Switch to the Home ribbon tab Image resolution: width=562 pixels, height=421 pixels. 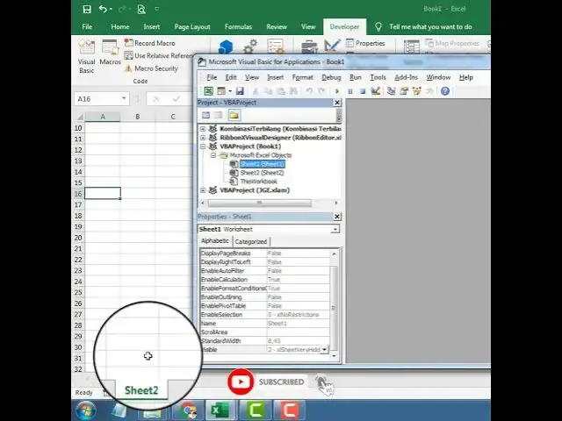120,27
